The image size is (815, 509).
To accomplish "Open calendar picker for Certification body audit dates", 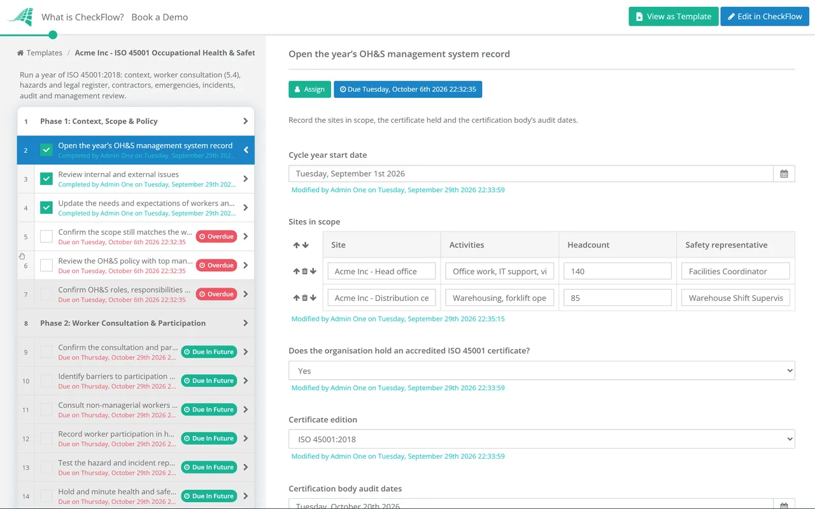I will (x=784, y=505).
